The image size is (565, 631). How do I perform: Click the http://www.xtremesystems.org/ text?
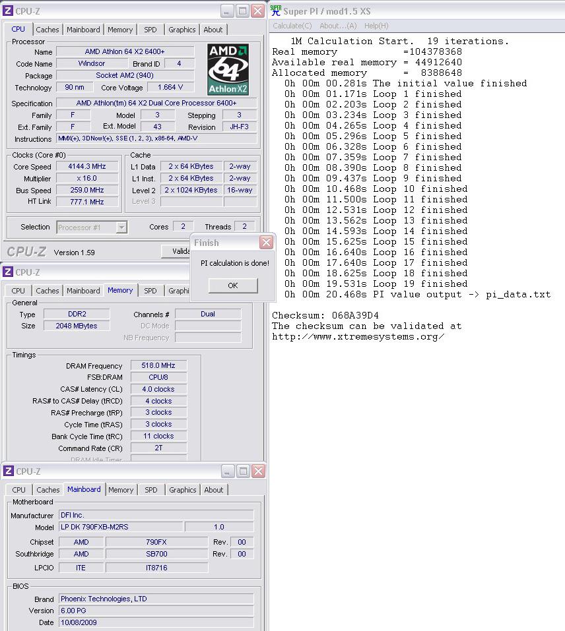[358, 337]
